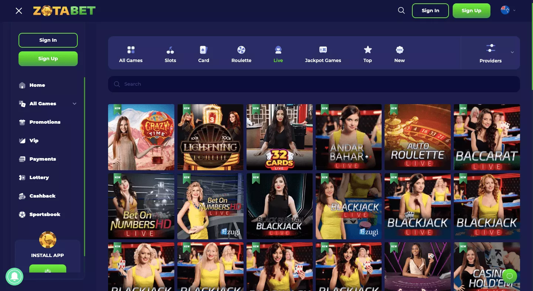The width and height of the screenshot is (533, 291).
Task: Open the notification bell icon
Action: [14, 276]
